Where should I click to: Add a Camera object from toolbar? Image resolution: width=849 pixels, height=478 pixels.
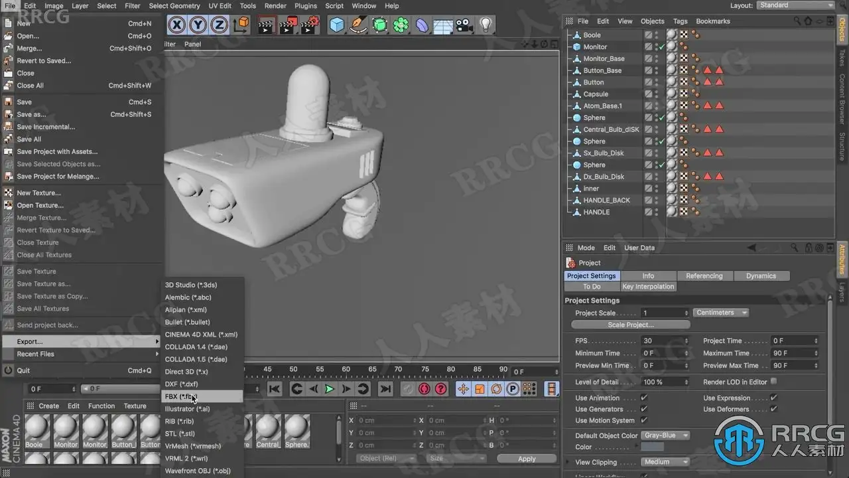[x=464, y=25]
